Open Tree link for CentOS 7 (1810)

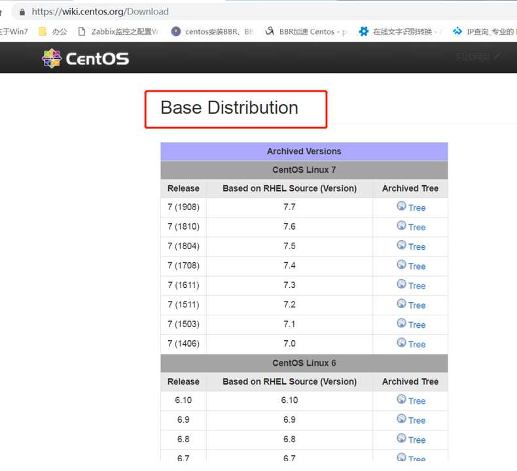point(417,228)
